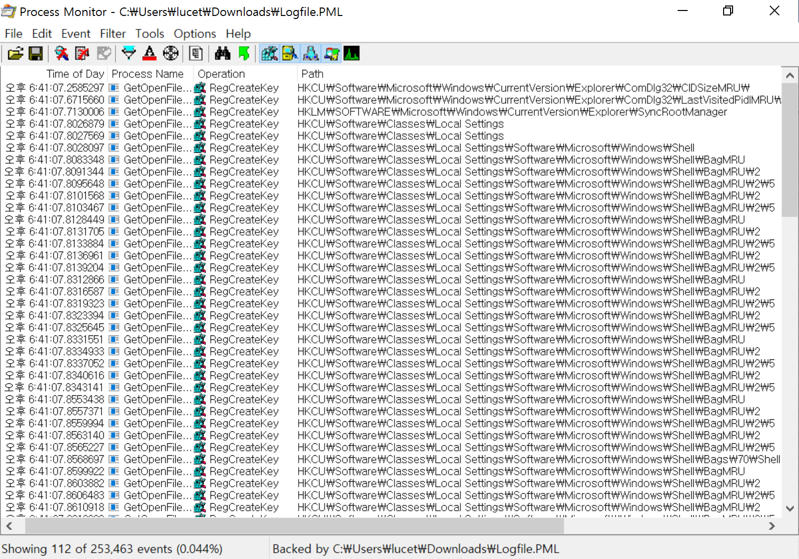The image size is (799, 559).
Task: Open the Process Tree icon
Action: [x=196, y=53]
